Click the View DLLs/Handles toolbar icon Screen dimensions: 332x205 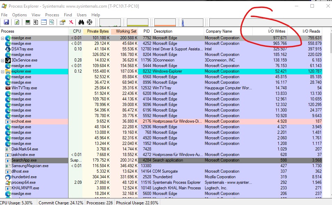pos(52,22)
